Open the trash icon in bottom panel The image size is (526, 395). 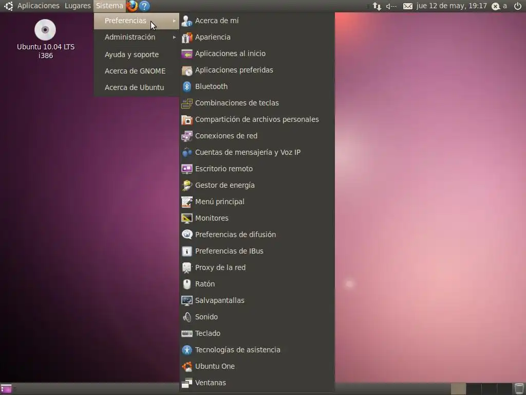click(519, 389)
